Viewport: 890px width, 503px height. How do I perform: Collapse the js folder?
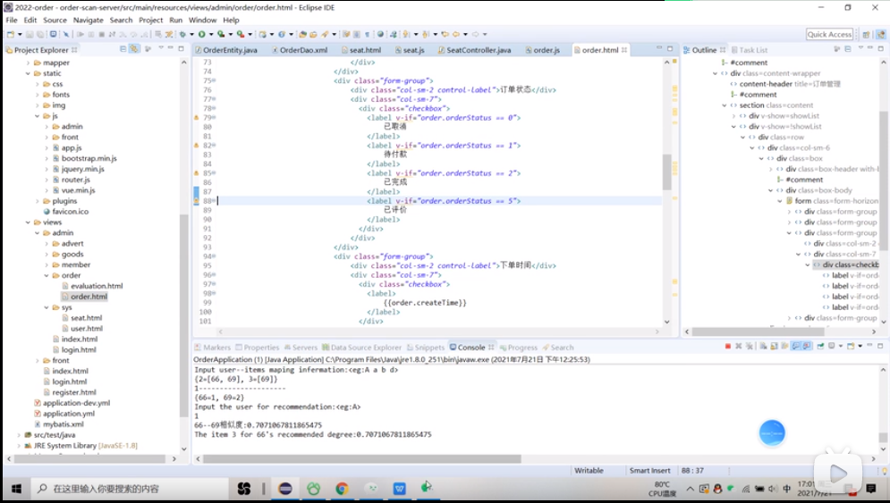[x=38, y=116]
